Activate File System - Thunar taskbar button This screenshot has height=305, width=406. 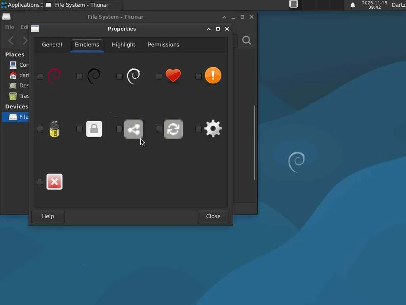83,5
